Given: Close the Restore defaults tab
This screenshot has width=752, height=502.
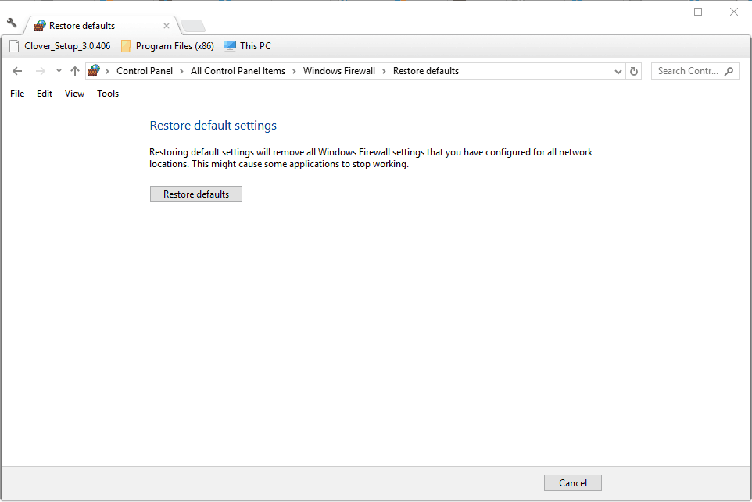Looking at the screenshot, I should tap(167, 26).
